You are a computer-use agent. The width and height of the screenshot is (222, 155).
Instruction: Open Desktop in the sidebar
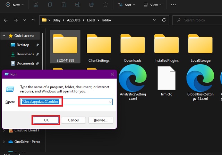[x=23, y=45]
